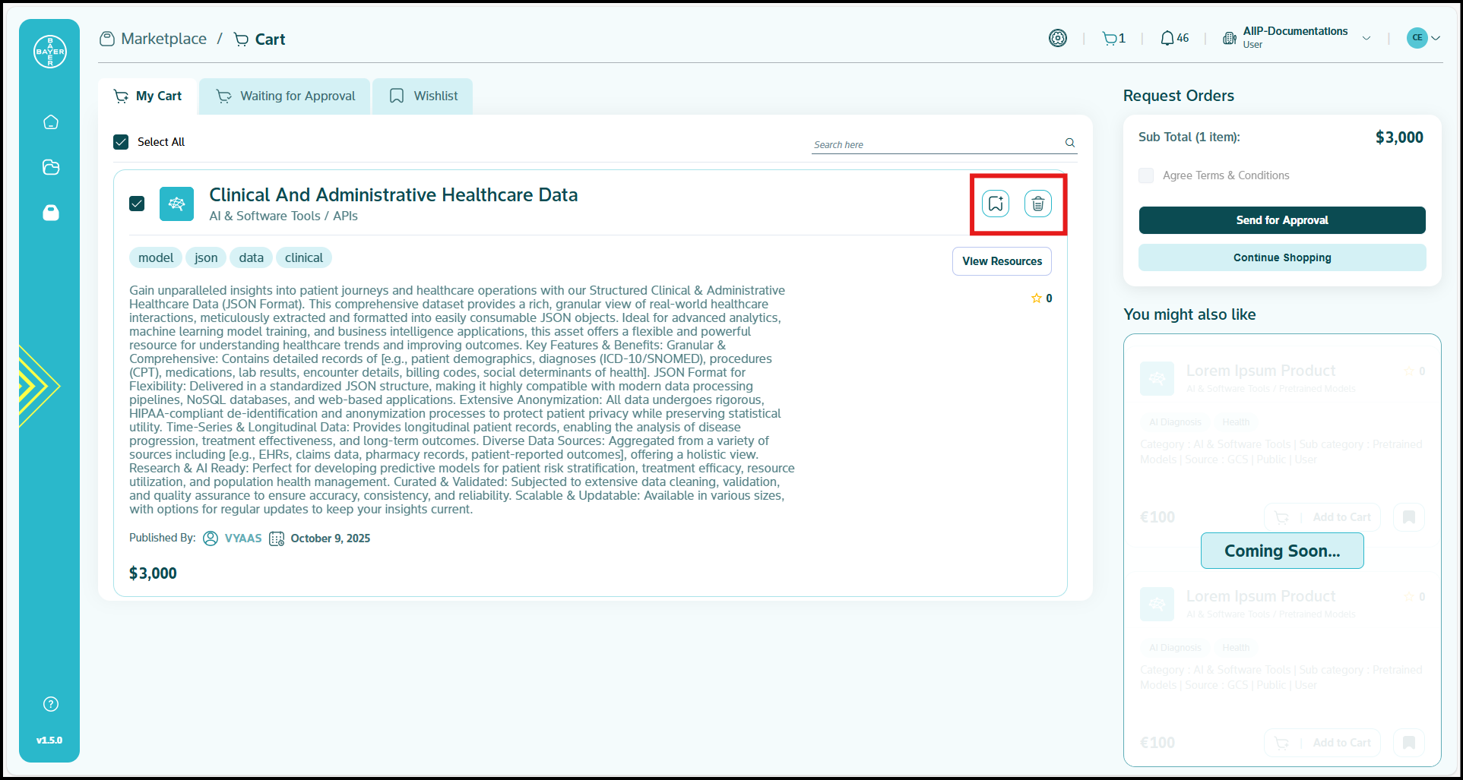Check Agree Terms & Conditions box
This screenshot has height=780, width=1463.
click(x=1146, y=175)
